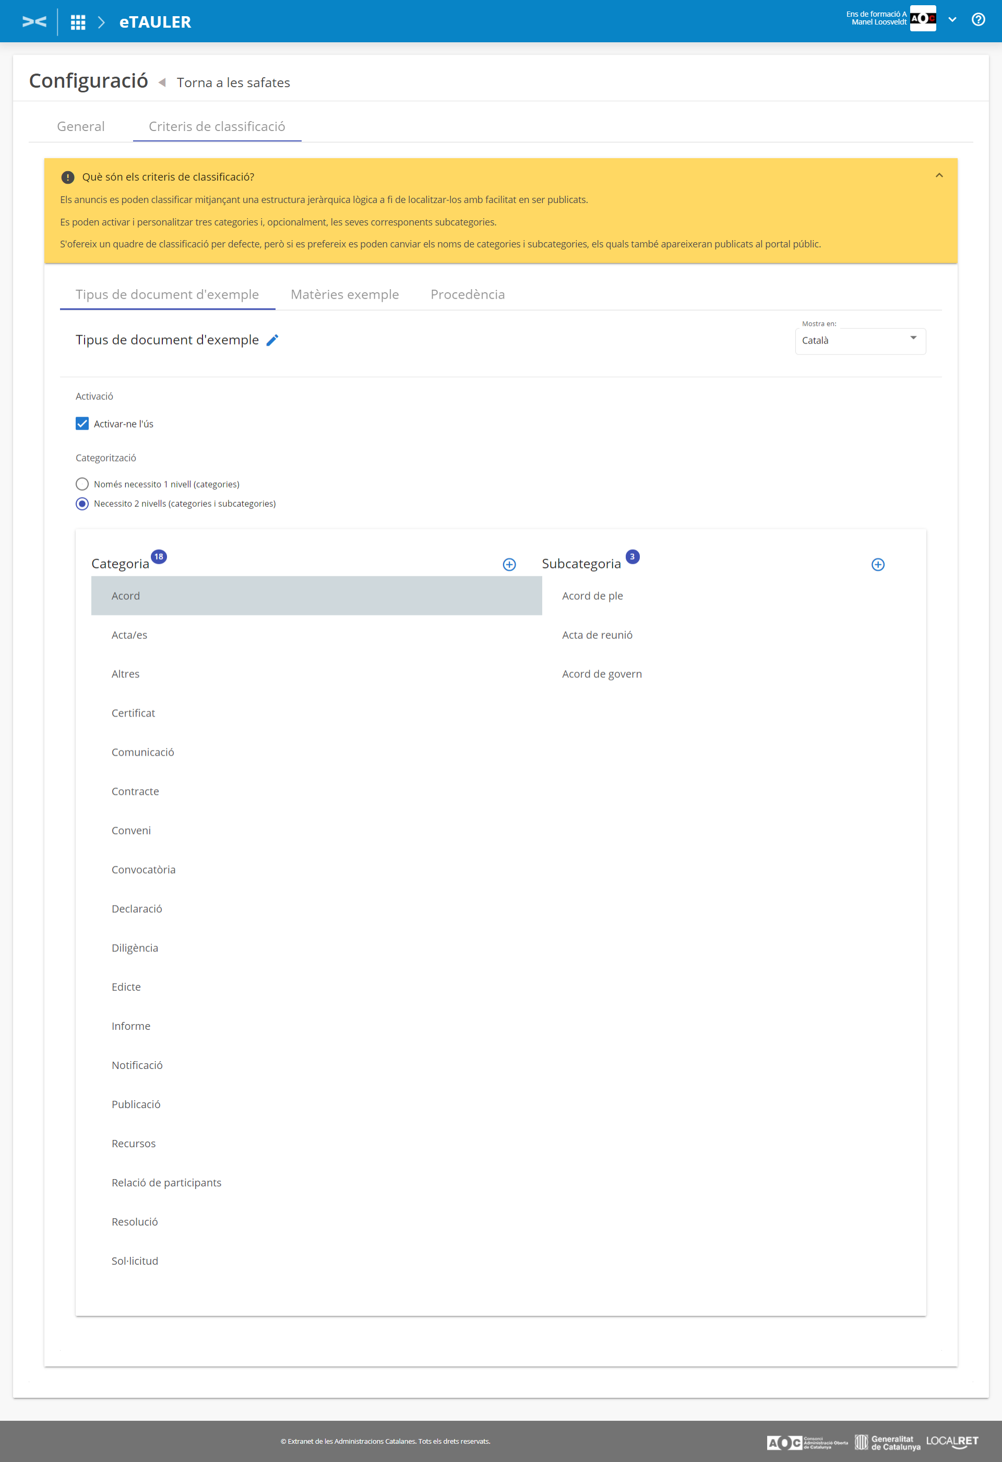Open the apps grid menu
Screen dimensions: 1002x1462
78,22
